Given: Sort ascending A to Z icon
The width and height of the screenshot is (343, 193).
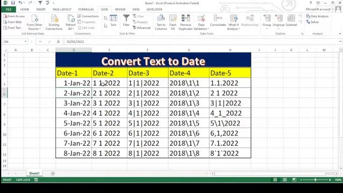Looking at the screenshot, I should pos(106,18).
